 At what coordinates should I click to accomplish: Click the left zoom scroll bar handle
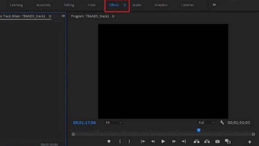click(x=73, y=134)
